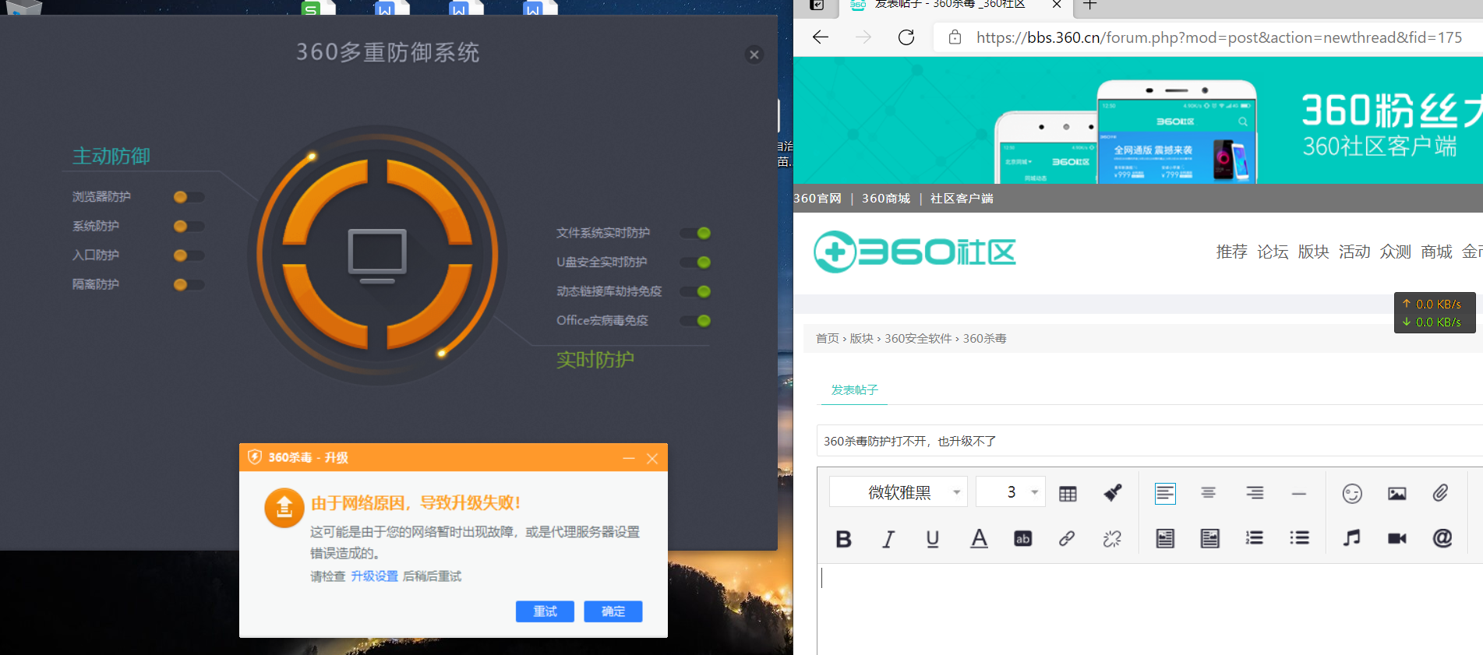
Task: Remove hyperlink with the unlink icon
Action: point(1112,538)
